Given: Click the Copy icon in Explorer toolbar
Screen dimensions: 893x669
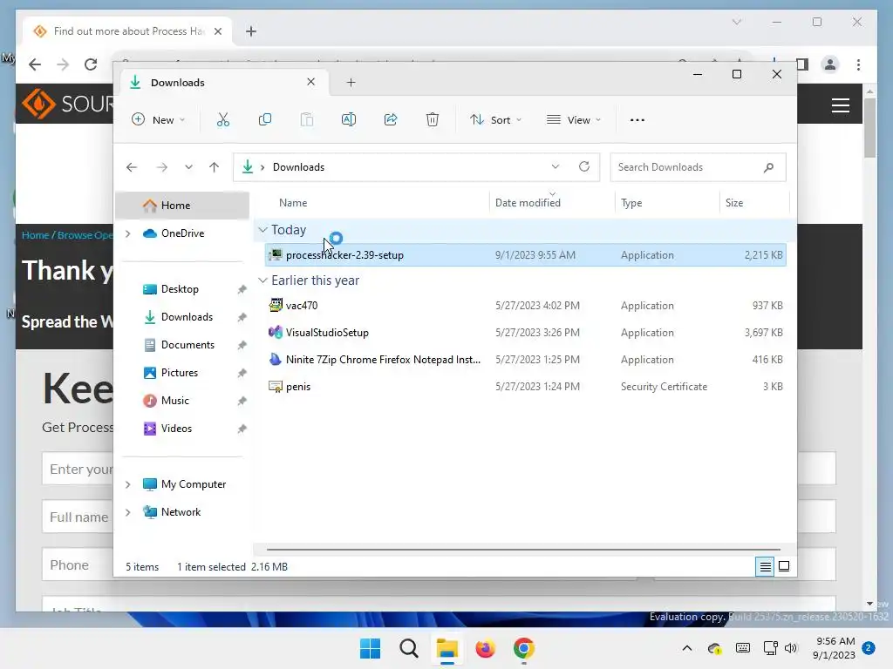Looking at the screenshot, I should pyautogui.click(x=265, y=120).
